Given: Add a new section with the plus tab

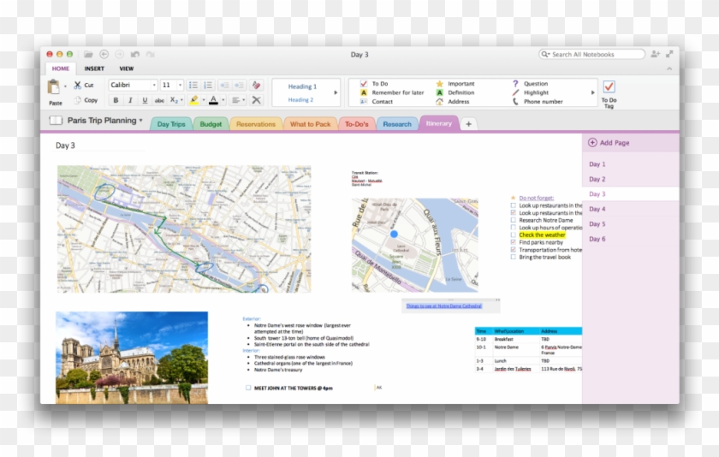Looking at the screenshot, I should 468,124.
